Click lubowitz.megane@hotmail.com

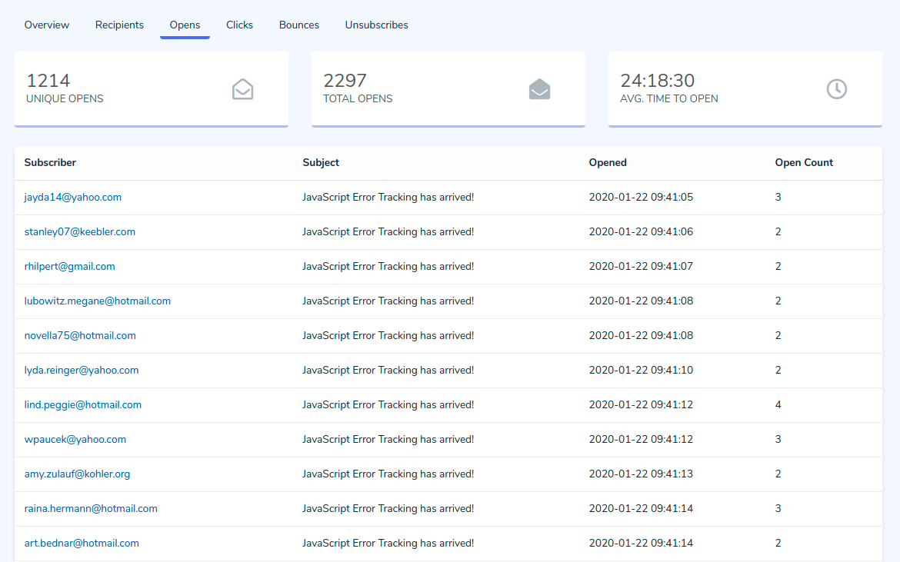click(98, 301)
